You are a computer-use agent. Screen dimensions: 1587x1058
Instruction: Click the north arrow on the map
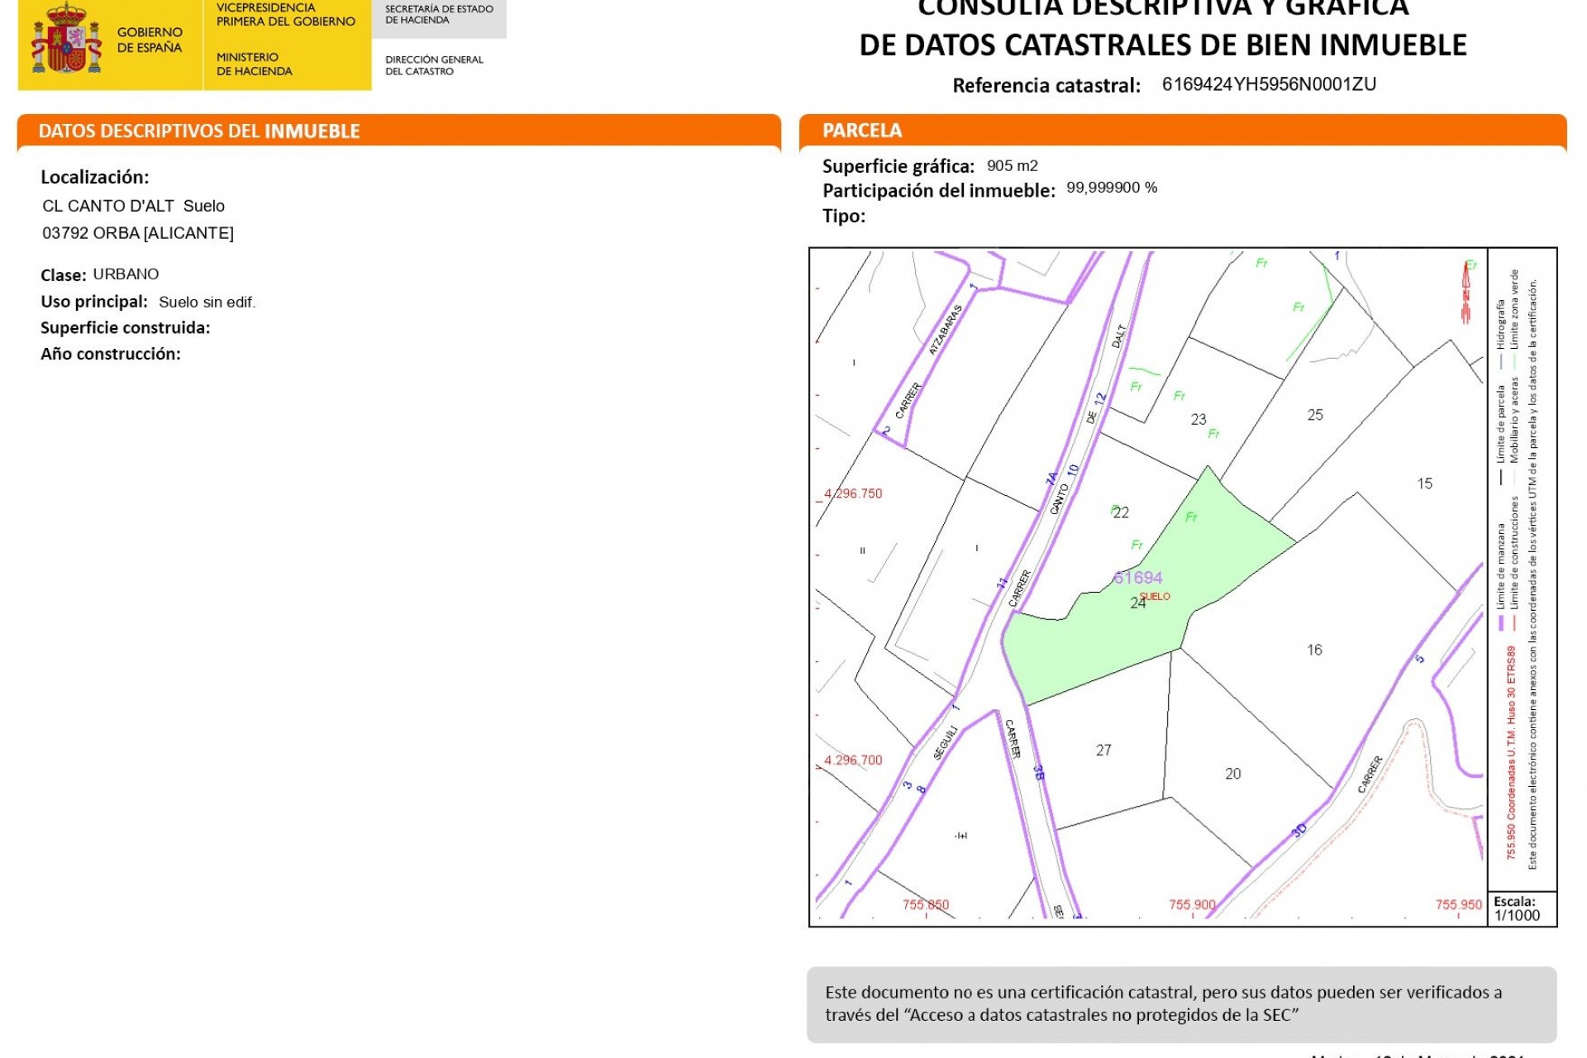[x=1466, y=292]
